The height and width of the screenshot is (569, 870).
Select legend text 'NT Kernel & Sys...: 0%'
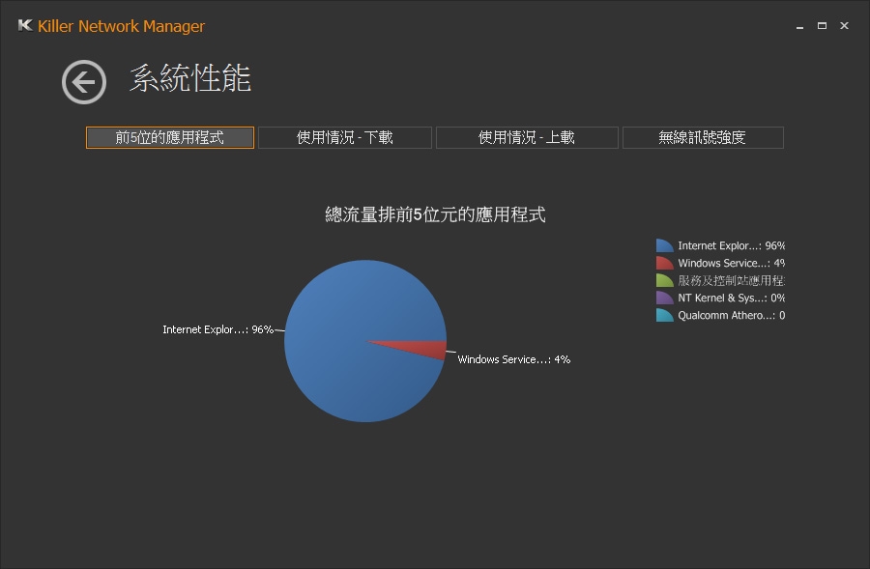[x=732, y=298]
